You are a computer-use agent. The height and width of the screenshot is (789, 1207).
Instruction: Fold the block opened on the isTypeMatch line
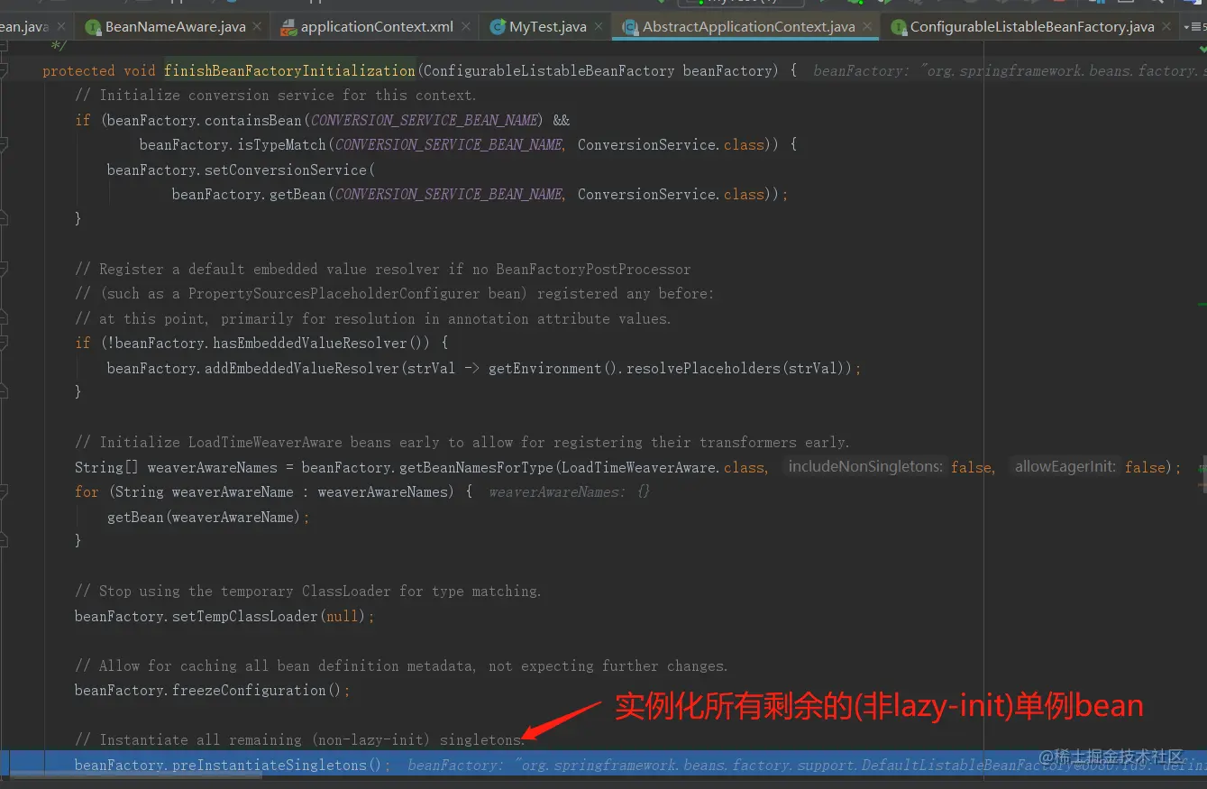click(3, 144)
